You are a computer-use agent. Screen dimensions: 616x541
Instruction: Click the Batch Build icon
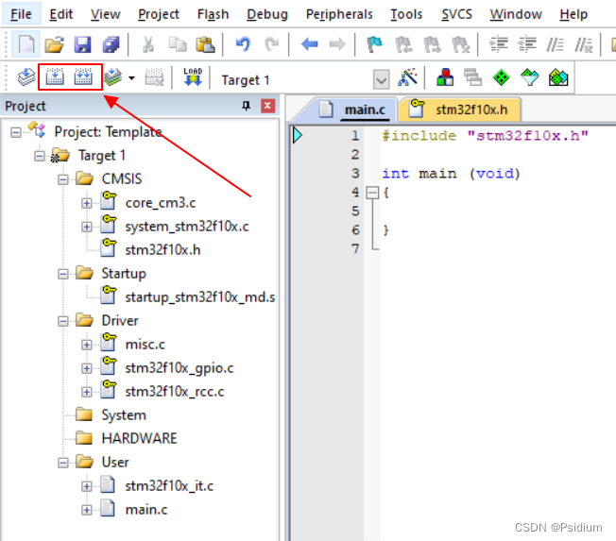[112, 77]
